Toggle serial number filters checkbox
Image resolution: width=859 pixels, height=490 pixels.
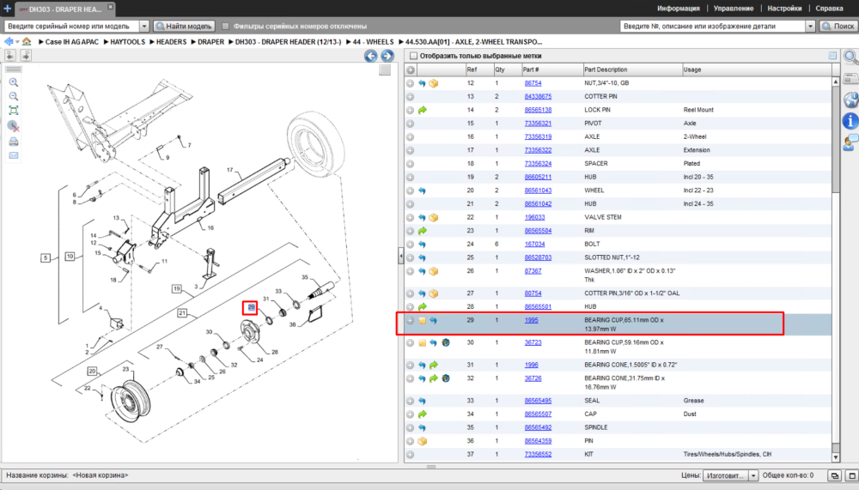225,26
